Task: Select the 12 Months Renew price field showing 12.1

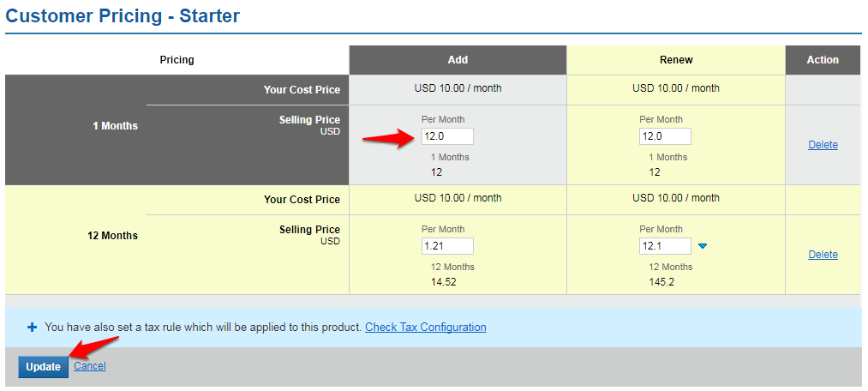Action: (665, 246)
